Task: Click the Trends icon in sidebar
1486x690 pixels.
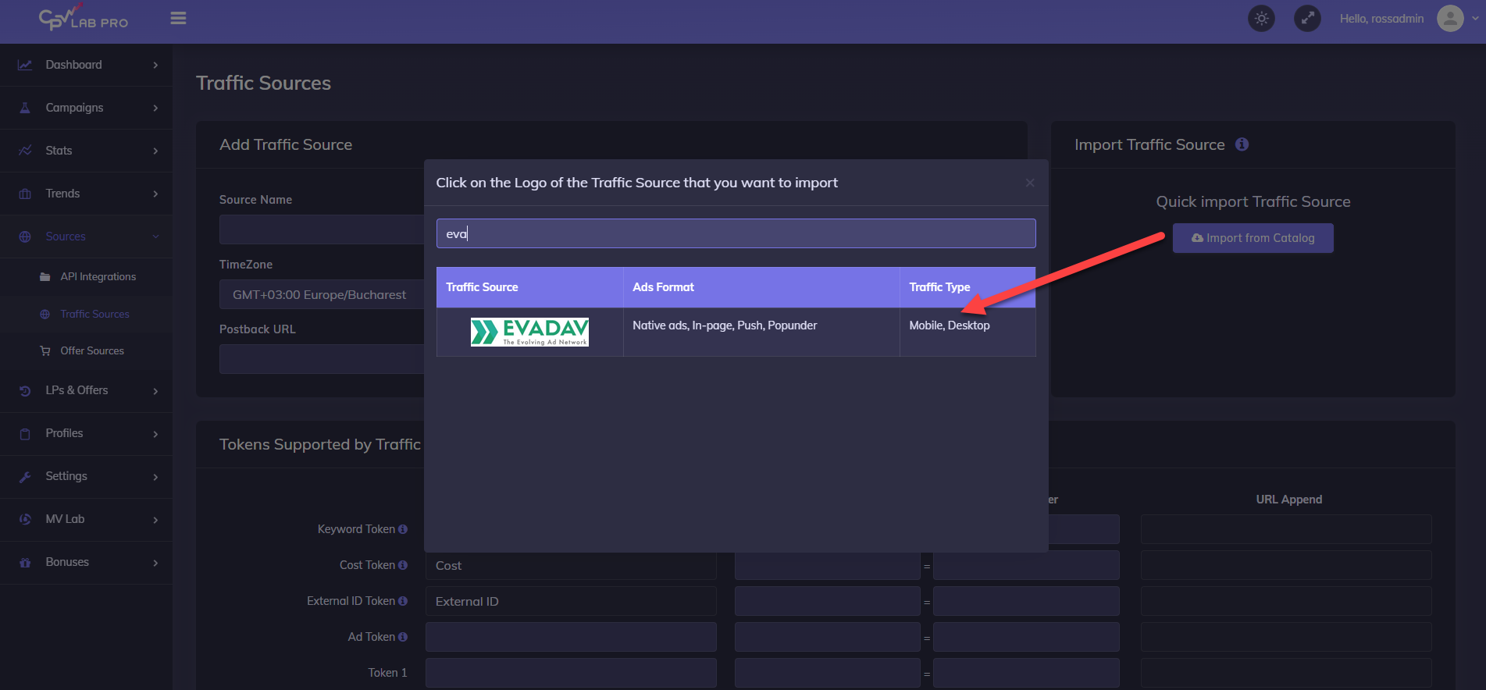Action: pyautogui.click(x=25, y=194)
